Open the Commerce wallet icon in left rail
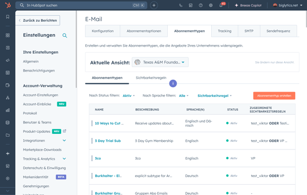The width and height of the screenshot is (307, 195). point(8,86)
